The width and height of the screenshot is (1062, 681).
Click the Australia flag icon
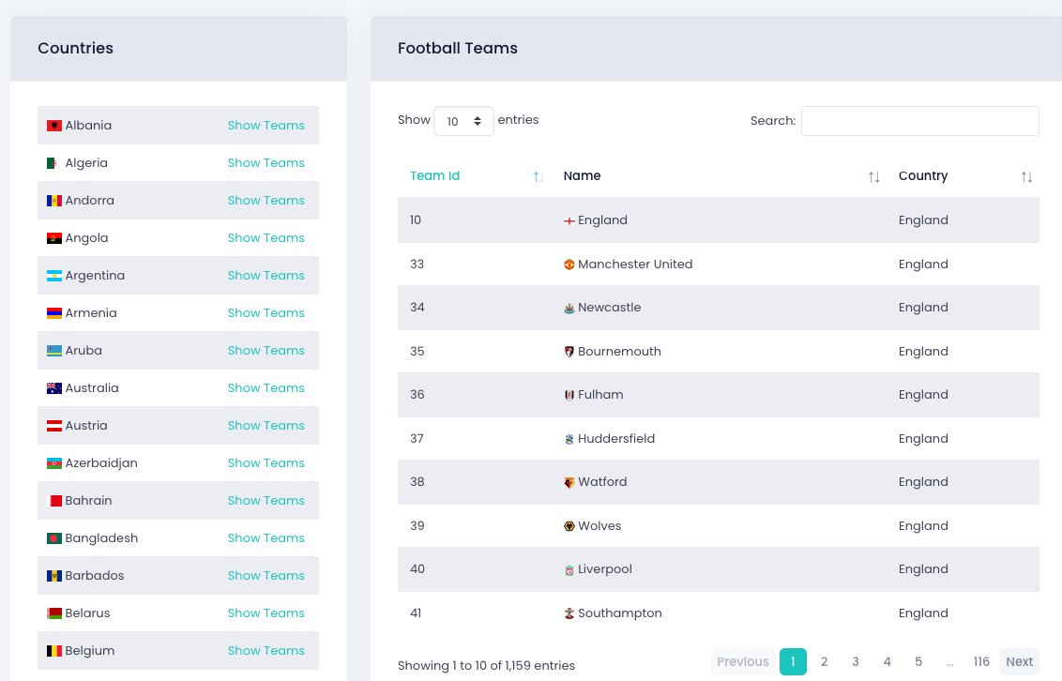click(54, 388)
